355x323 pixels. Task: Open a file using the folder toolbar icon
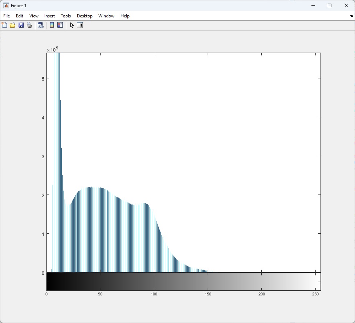pos(13,25)
